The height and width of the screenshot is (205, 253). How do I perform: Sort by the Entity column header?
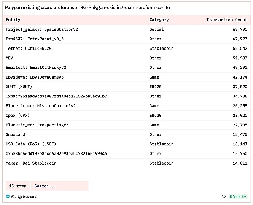point(13,20)
